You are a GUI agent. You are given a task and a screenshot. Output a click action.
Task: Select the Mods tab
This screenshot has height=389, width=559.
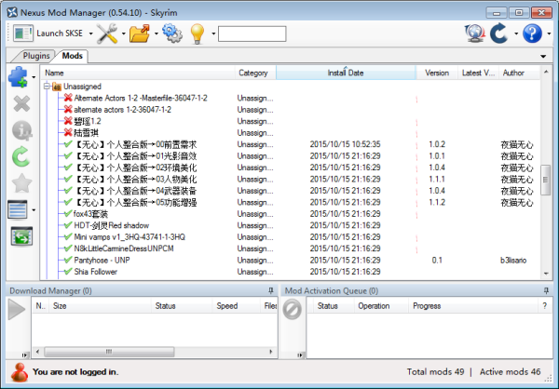coord(72,56)
